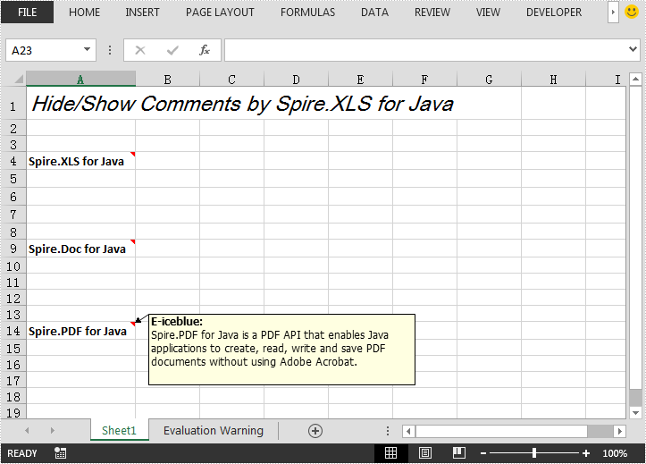Open the DEVELOPER ribbon tab
The height and width of the screenshot is (464, 646).
[x=554, y=13]
